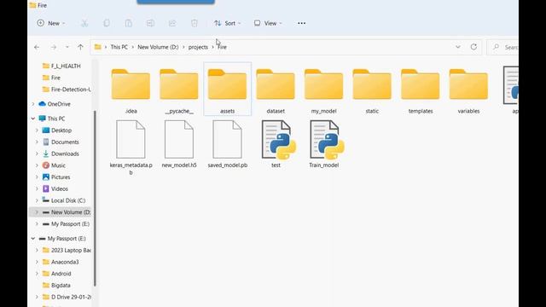This screenshot has height=307, width=546.
Task: Expand the Desktop tree node
Action: tap(37, 130)
